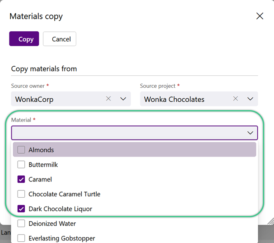The height and width of the screenshot is (243, 274).
Task: Click the Cancel button
Action: pyautogui.click(x=60, y=39)
